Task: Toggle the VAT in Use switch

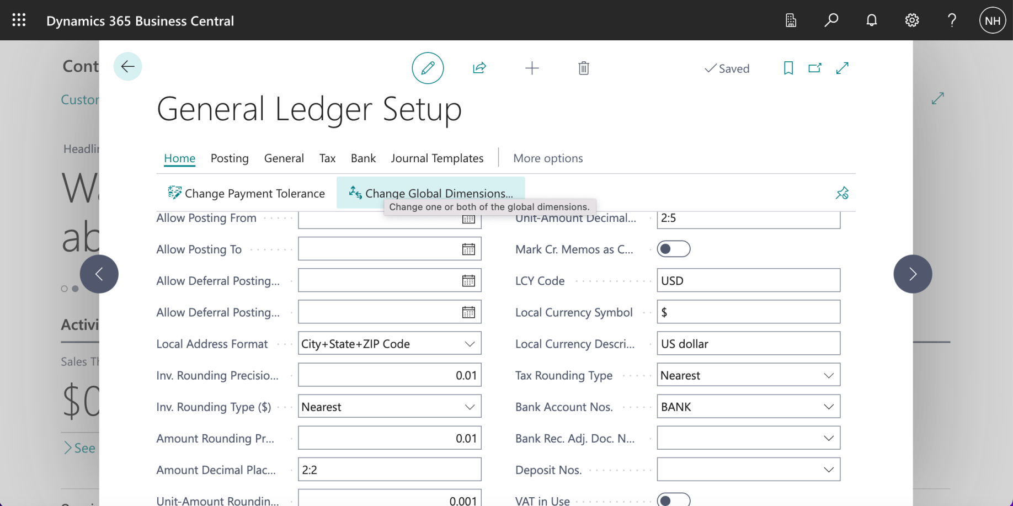Action: click(x=673, y=500)
